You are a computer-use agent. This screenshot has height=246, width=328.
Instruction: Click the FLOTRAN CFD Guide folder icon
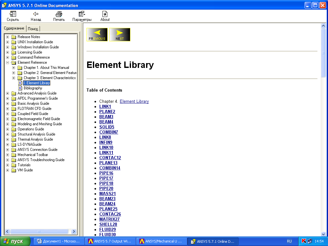[13, 109]
